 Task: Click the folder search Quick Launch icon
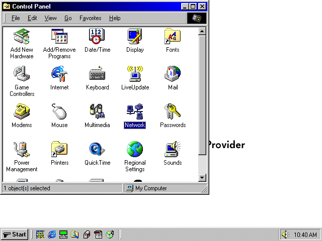(x=75, y=234)
